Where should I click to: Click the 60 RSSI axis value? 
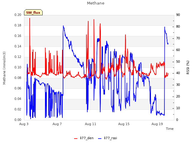pyautogui.click(x=178, y=50)
